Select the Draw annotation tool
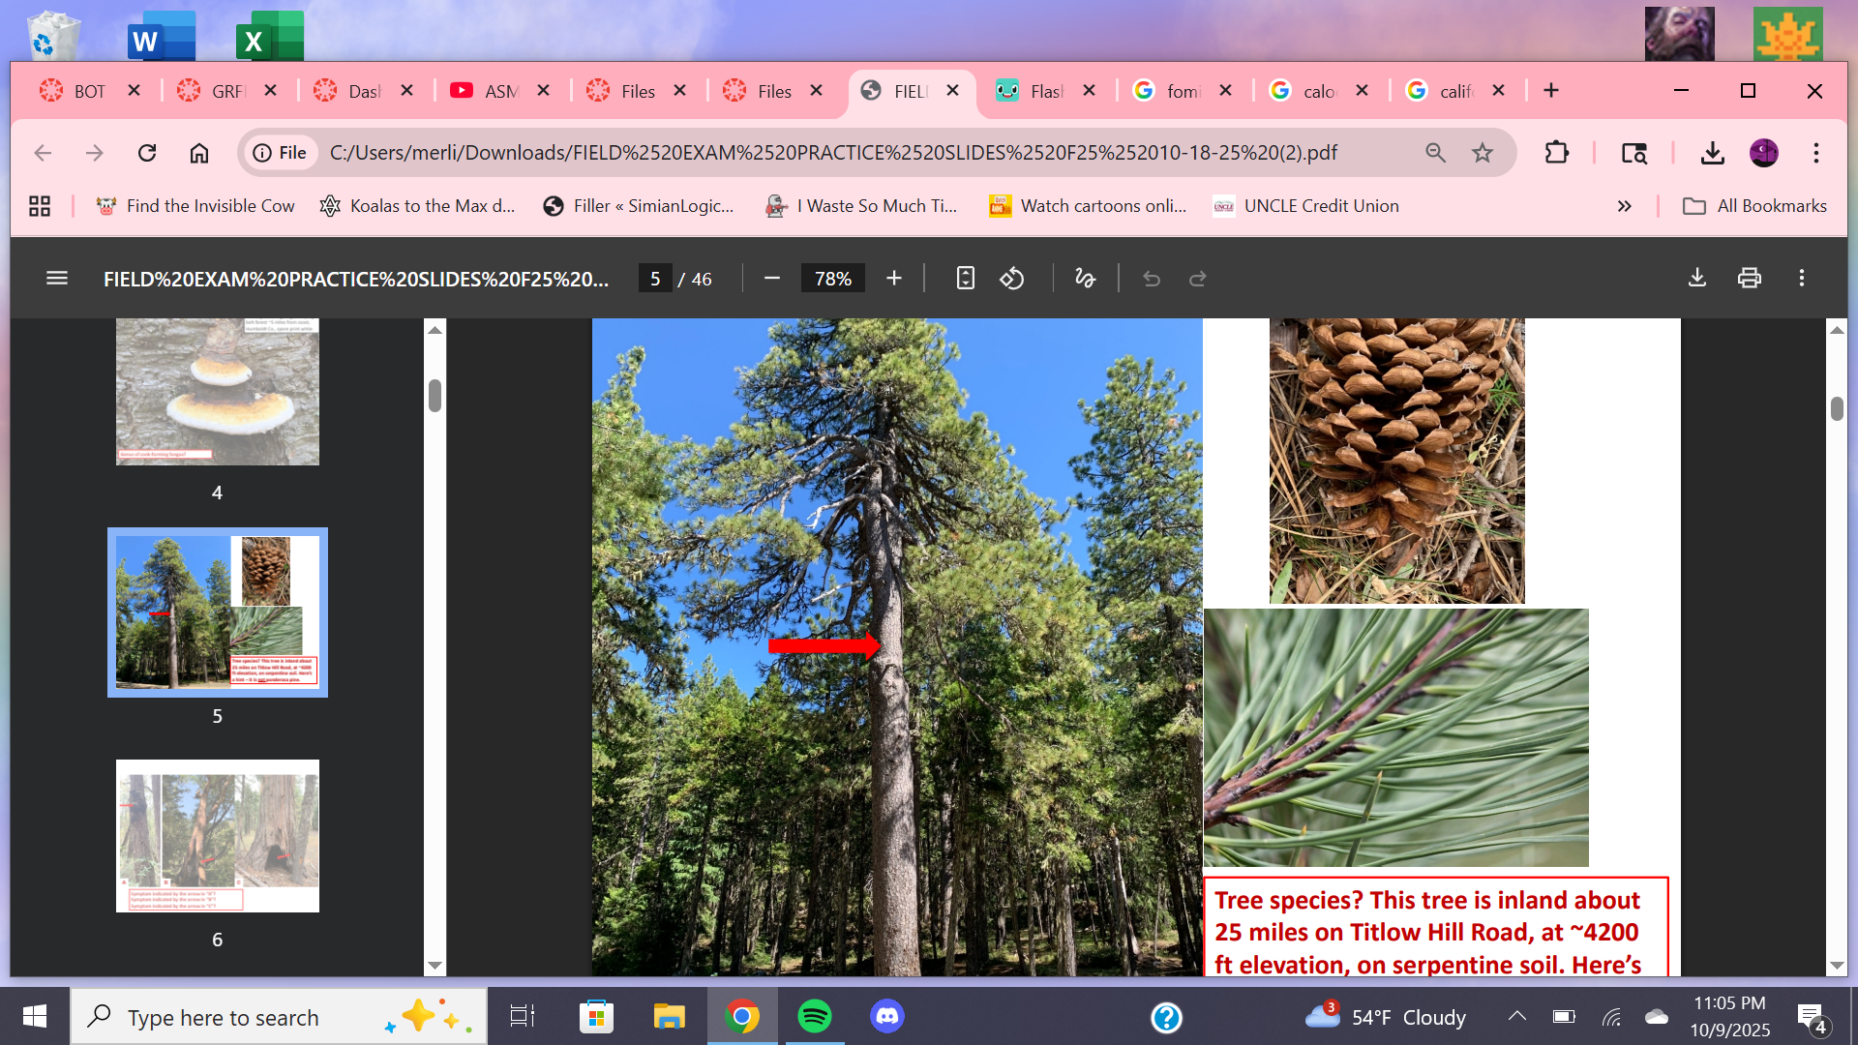Screen dimensions: 1858x1045 point(1085,279)
